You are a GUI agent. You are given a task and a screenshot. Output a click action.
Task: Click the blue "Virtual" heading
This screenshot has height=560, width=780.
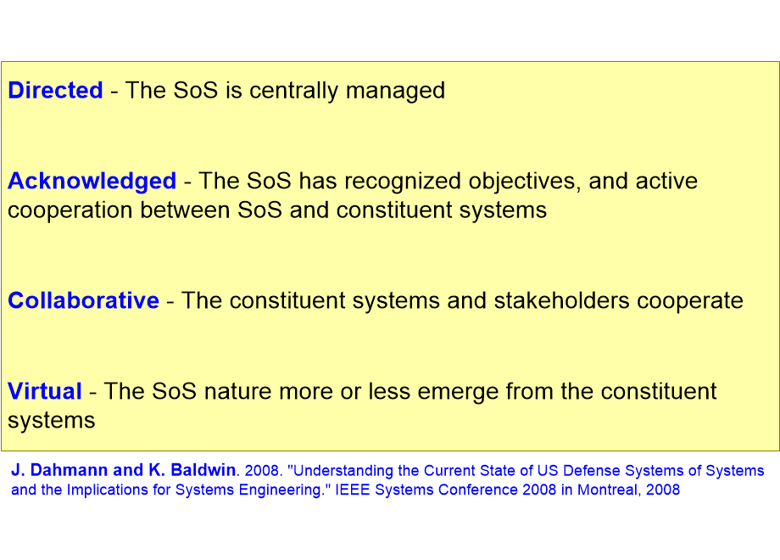coord(45,391)
